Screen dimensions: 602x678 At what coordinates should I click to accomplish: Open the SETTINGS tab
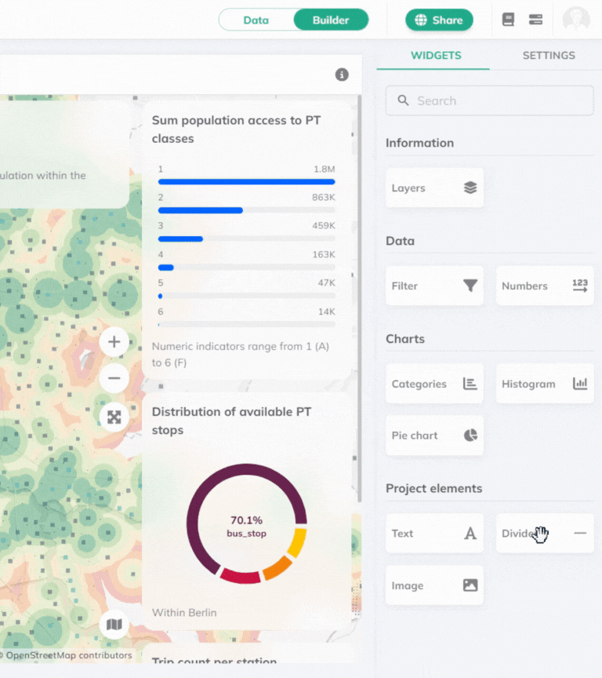[x=549, y=56]
